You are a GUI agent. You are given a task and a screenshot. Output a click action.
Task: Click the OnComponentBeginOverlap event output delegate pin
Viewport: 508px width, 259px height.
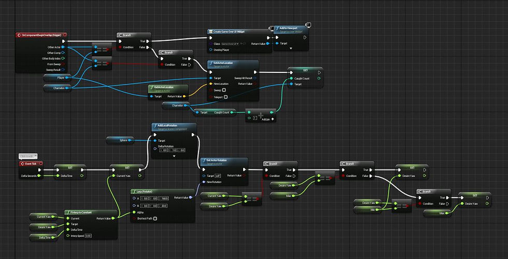click(65, 35)
